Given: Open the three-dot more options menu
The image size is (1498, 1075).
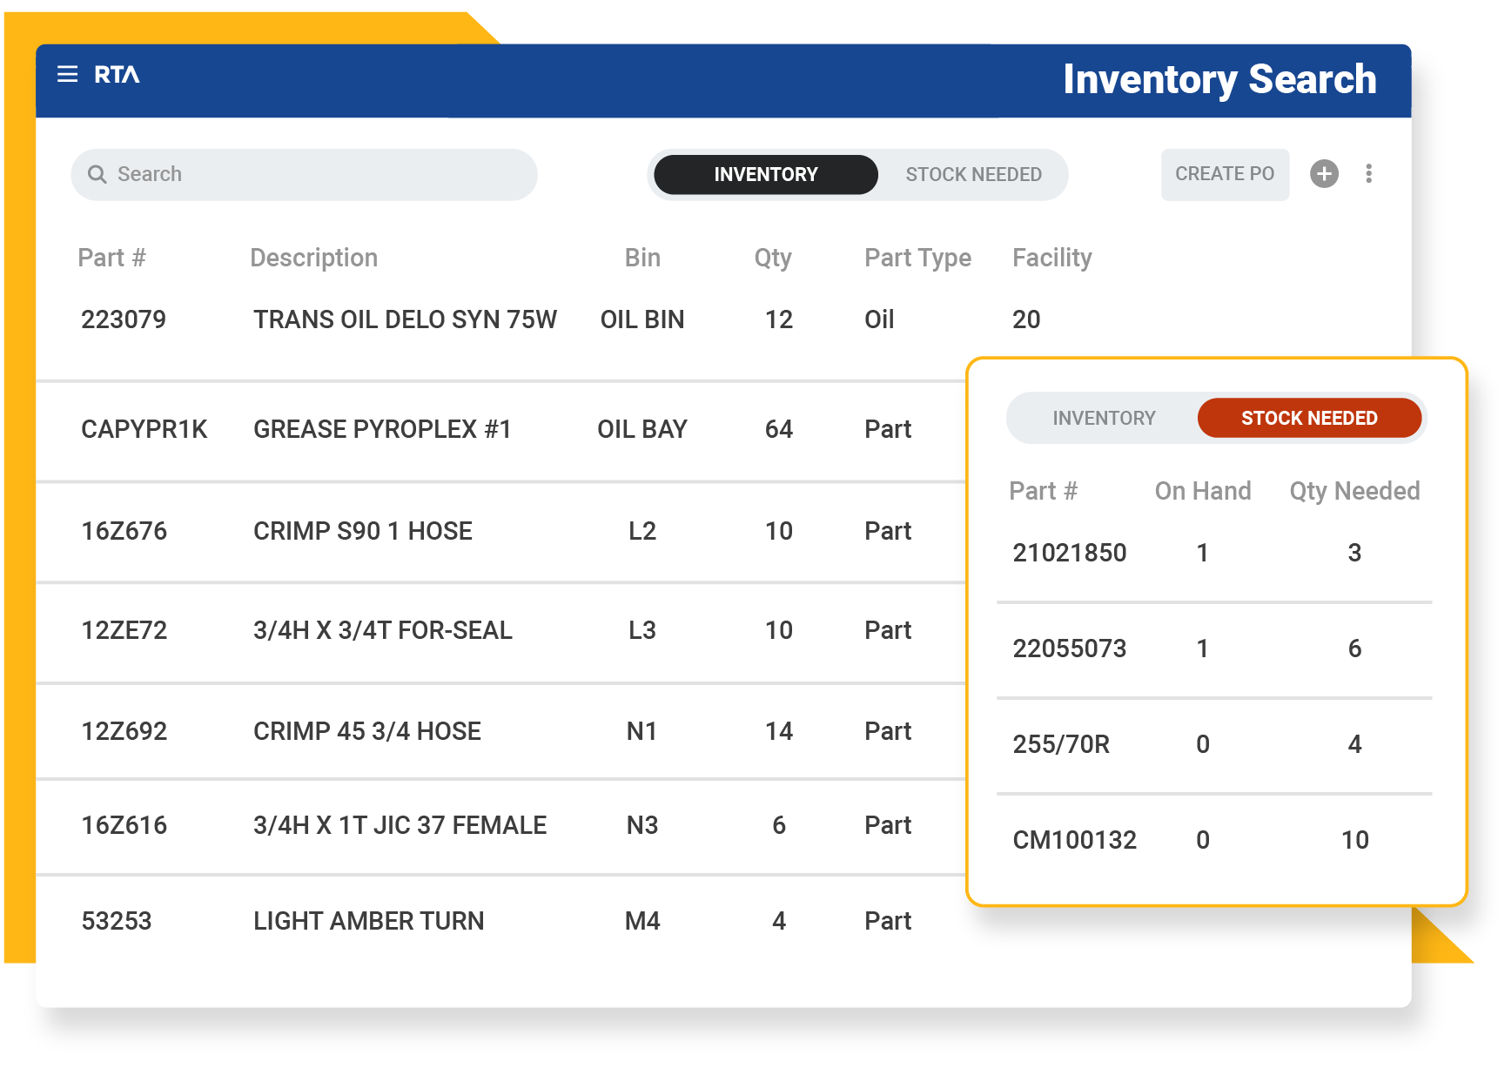Looking at the screenshot, I should pos(1368,173).
